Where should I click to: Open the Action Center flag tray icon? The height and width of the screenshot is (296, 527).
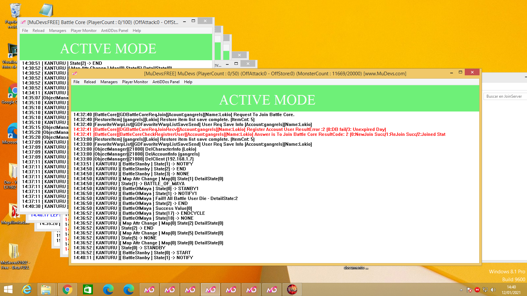click(469, 290)
